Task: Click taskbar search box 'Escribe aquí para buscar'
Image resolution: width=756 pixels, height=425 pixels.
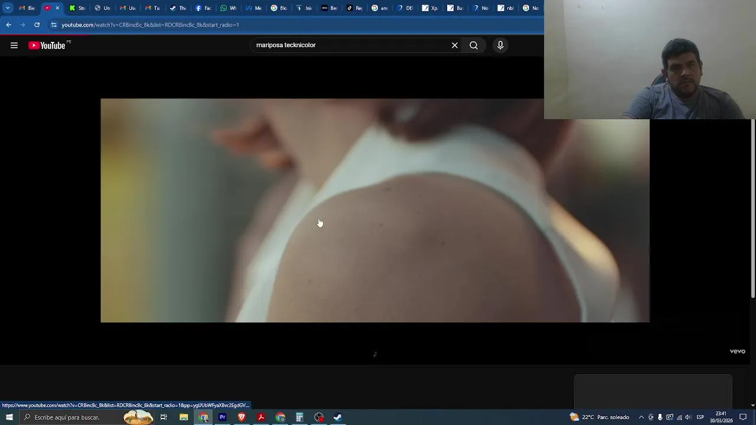Action: tap(86, 417)
